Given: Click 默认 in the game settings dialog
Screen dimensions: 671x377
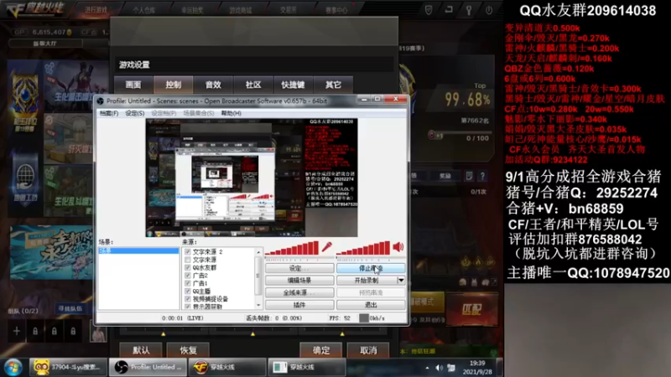Looking at the screenshot, I should point(141,350).
